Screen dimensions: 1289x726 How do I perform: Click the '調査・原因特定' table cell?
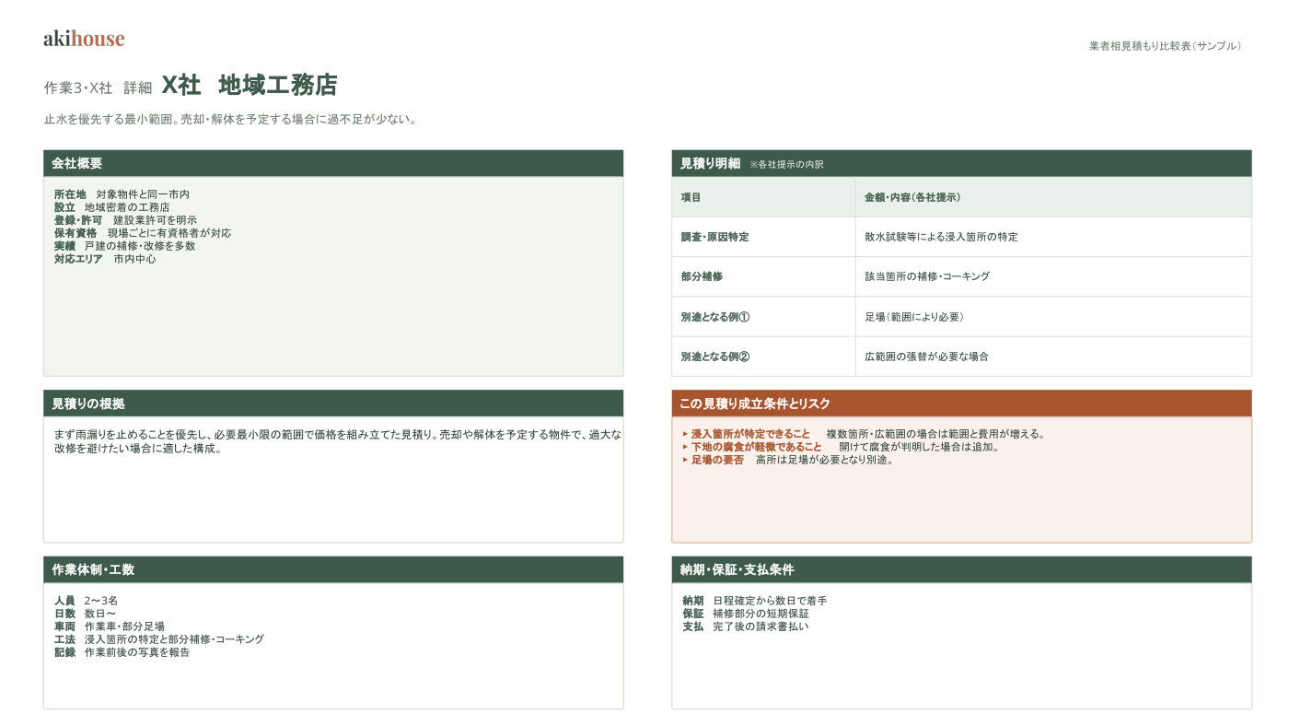763,237
